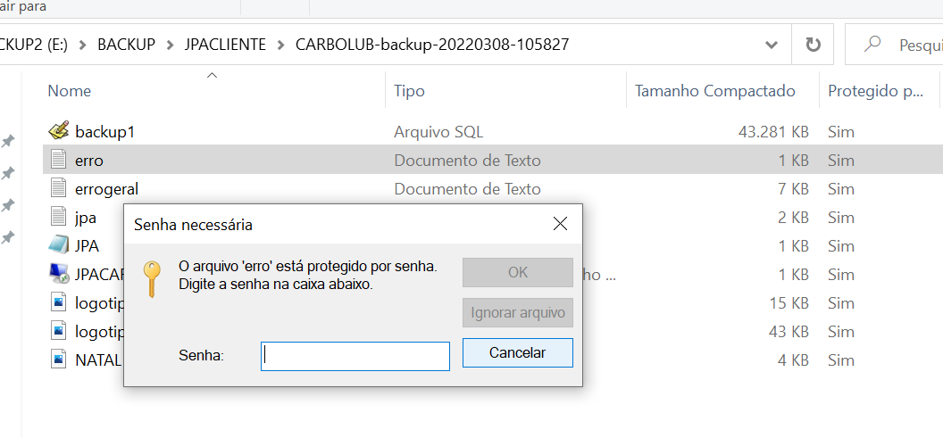Click the backup1 SQL file icon
The image size is (943, 438).
(x=58, y=131)
